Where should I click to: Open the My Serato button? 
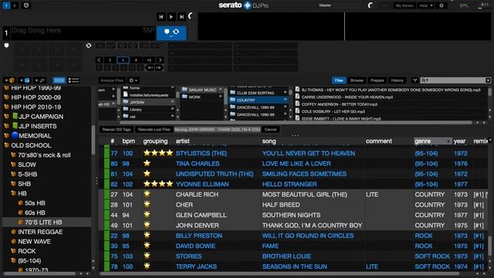(x=404, y=5)
